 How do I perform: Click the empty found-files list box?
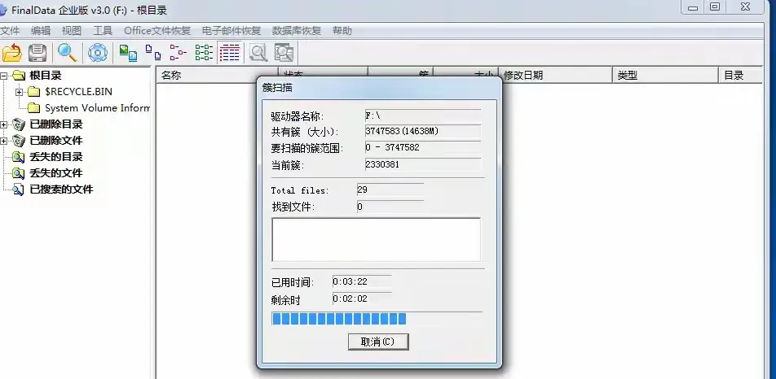pyautogui.click(x=376, y=239)
